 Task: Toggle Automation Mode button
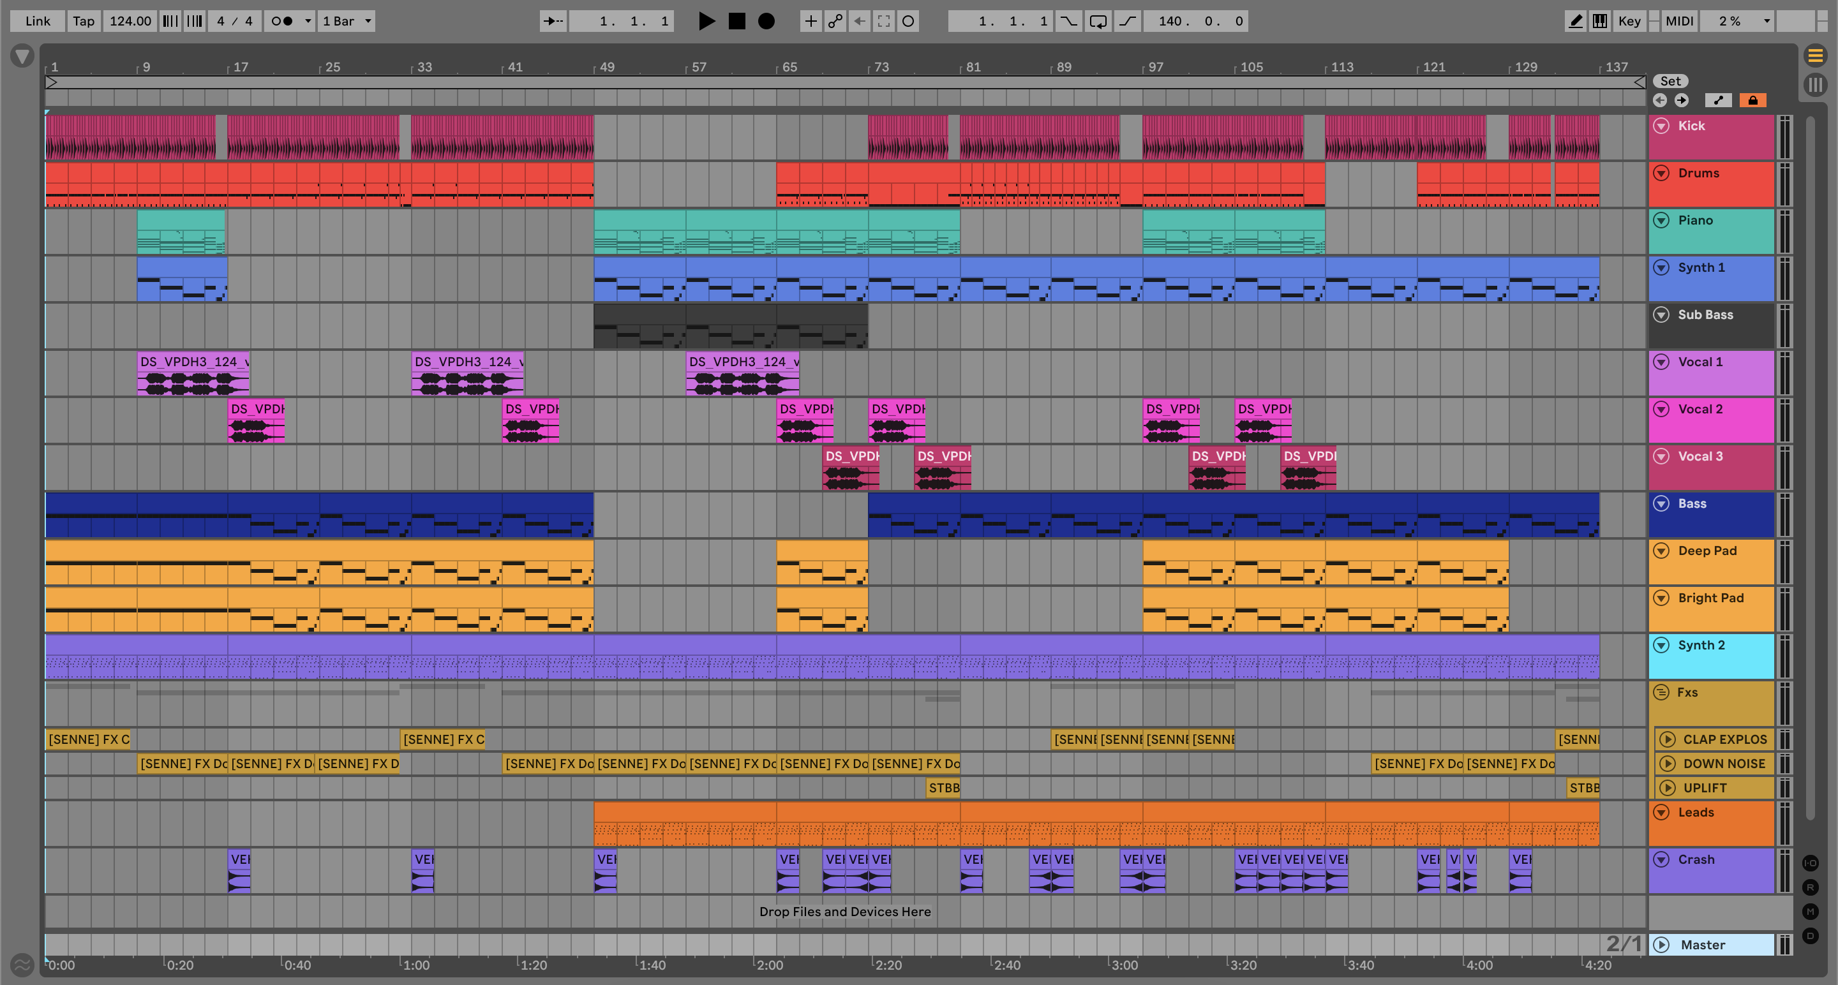pyautogui.click(x=1718, y=100)
